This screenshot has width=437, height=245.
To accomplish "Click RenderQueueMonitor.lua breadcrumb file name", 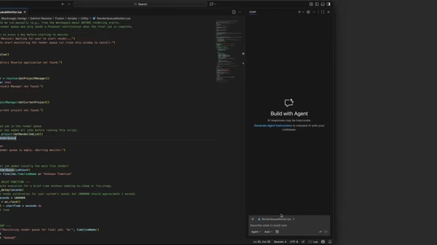I will pos(113,18).
